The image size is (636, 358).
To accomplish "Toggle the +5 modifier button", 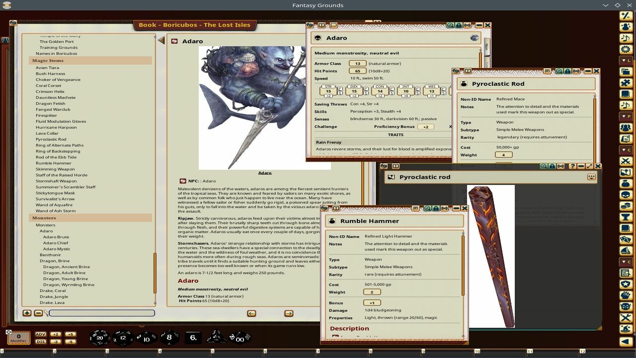I will [70, 334].
